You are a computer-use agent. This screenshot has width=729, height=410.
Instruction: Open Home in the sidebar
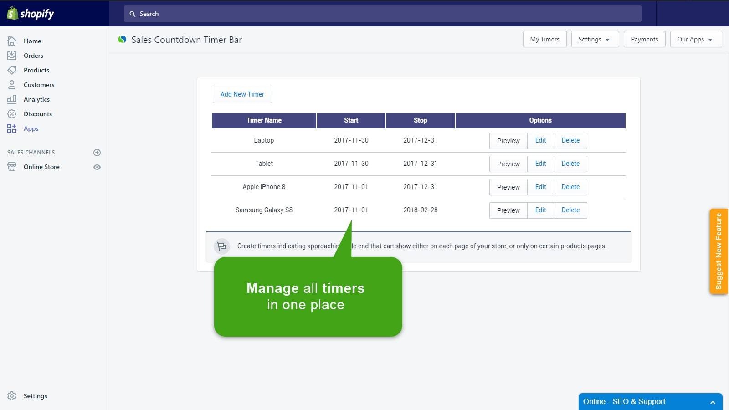pyautogui.click(x=32, y=41)
